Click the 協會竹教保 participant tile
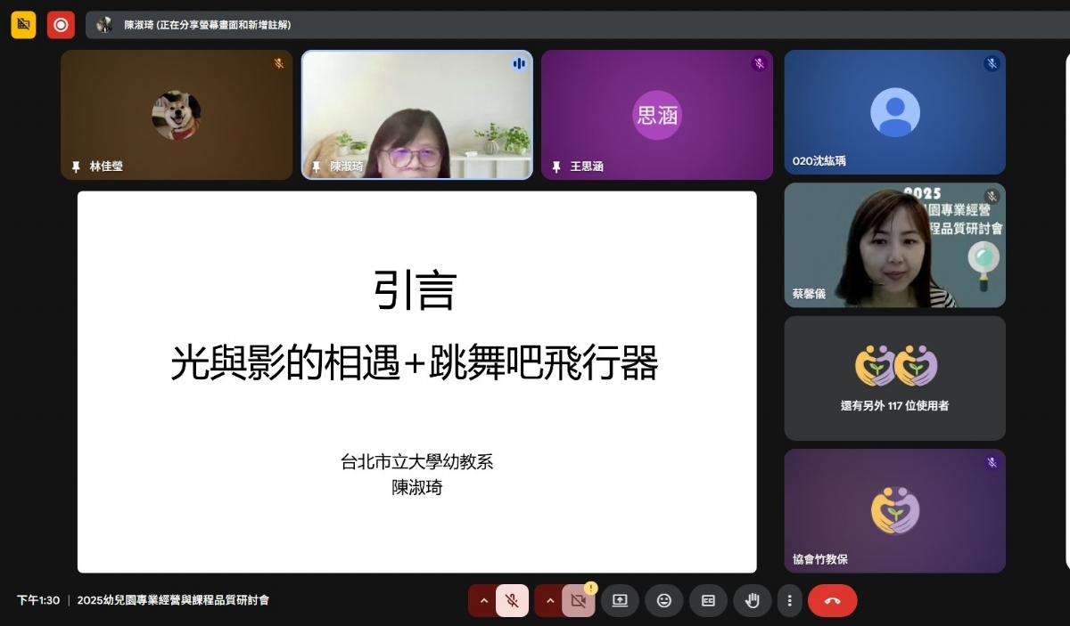This screenshot has height=626, width=1070. [x=894, y=510]
